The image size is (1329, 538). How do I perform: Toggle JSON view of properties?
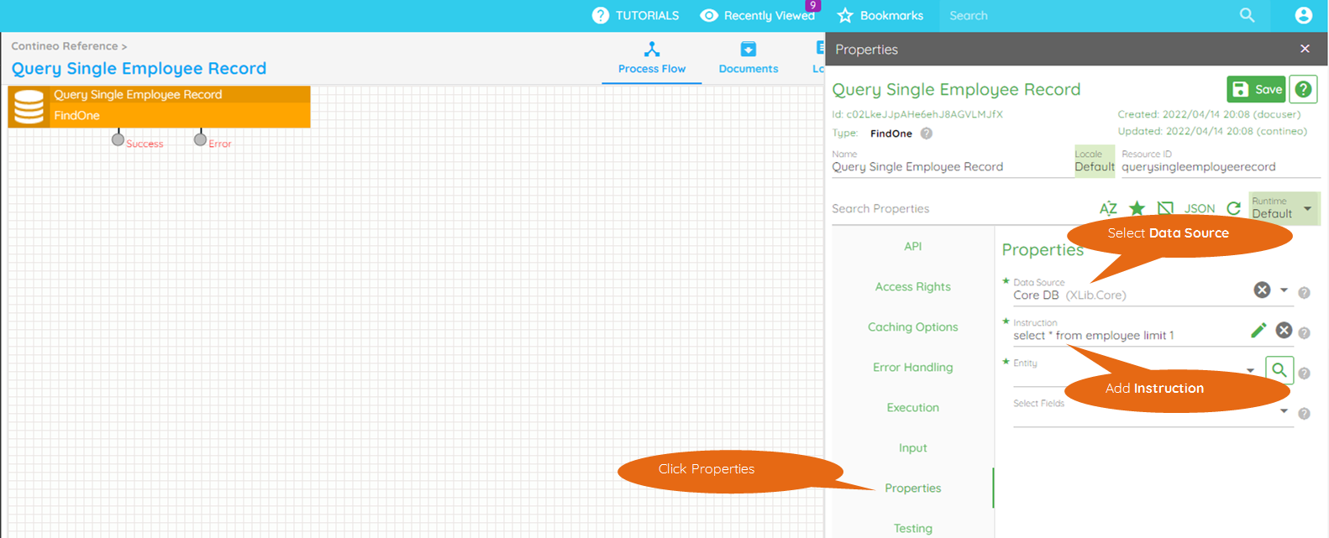pyautogui.click(x=1199, y=208)
